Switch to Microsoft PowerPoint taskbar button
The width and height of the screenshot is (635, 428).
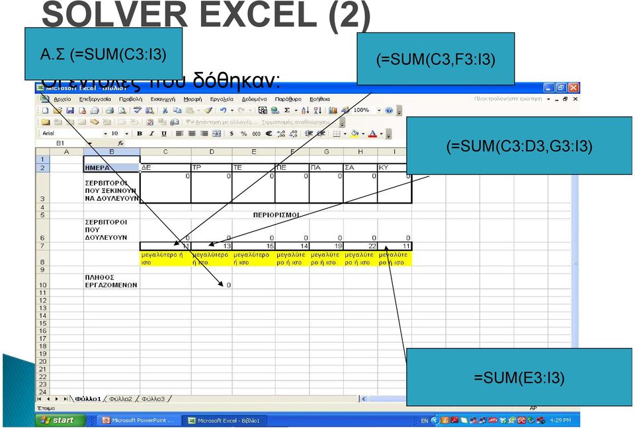[138, 420]
